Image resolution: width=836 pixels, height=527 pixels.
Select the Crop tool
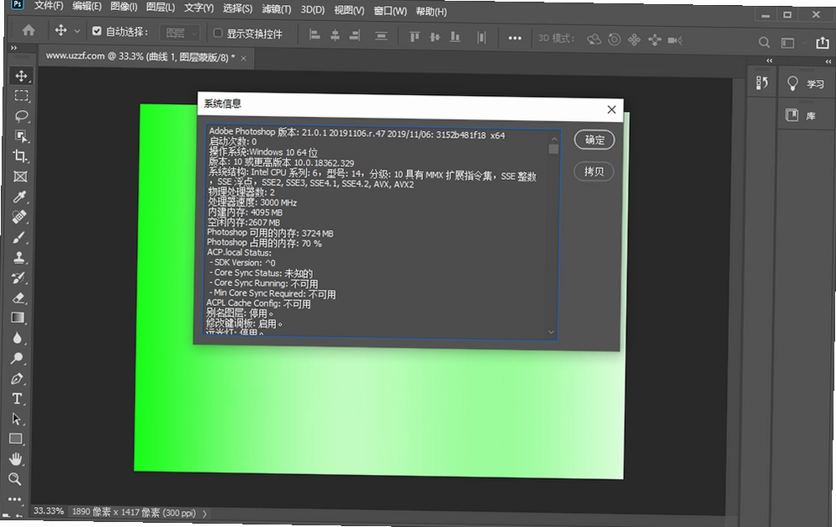click(21, 156)
